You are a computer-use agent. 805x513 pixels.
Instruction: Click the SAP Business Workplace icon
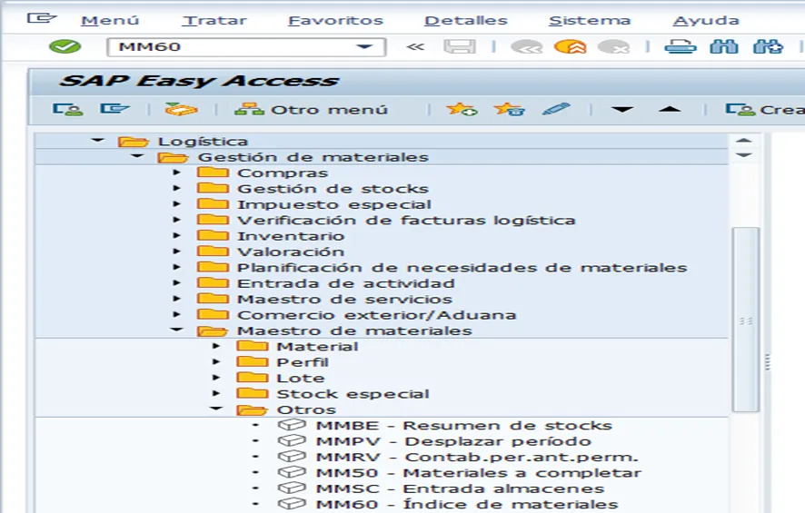coord(181,109)
